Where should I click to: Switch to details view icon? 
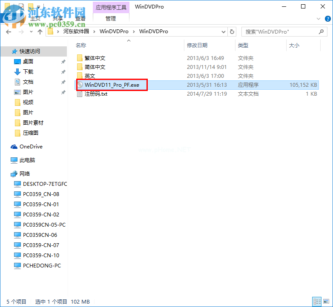click(x=317, y=301)
